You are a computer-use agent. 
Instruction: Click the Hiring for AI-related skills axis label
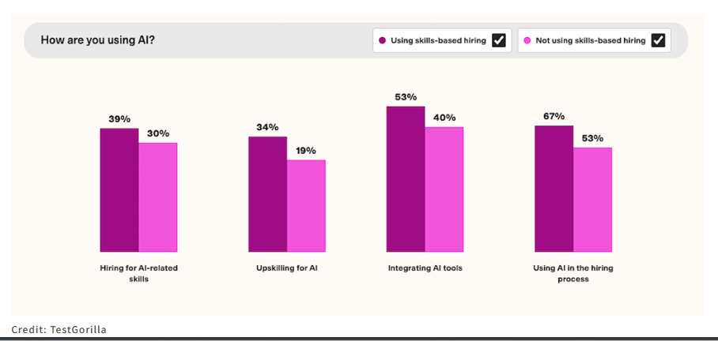(x=138, y=273)
